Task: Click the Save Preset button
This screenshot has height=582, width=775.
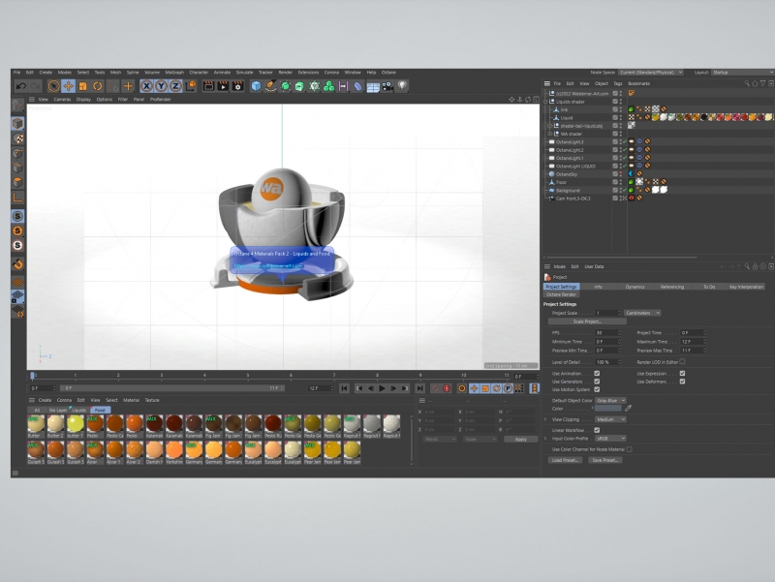Action: [604, 460]
